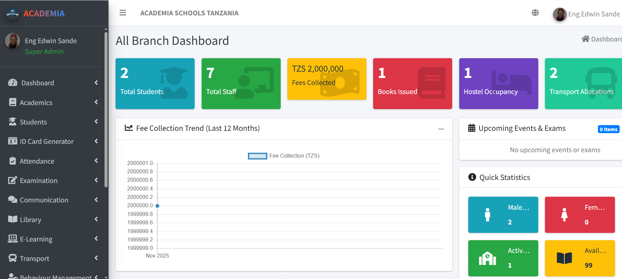
Task: Open Eng Edwin Sande profile in header
Action: pyautogui.click(x=587, y=14)
